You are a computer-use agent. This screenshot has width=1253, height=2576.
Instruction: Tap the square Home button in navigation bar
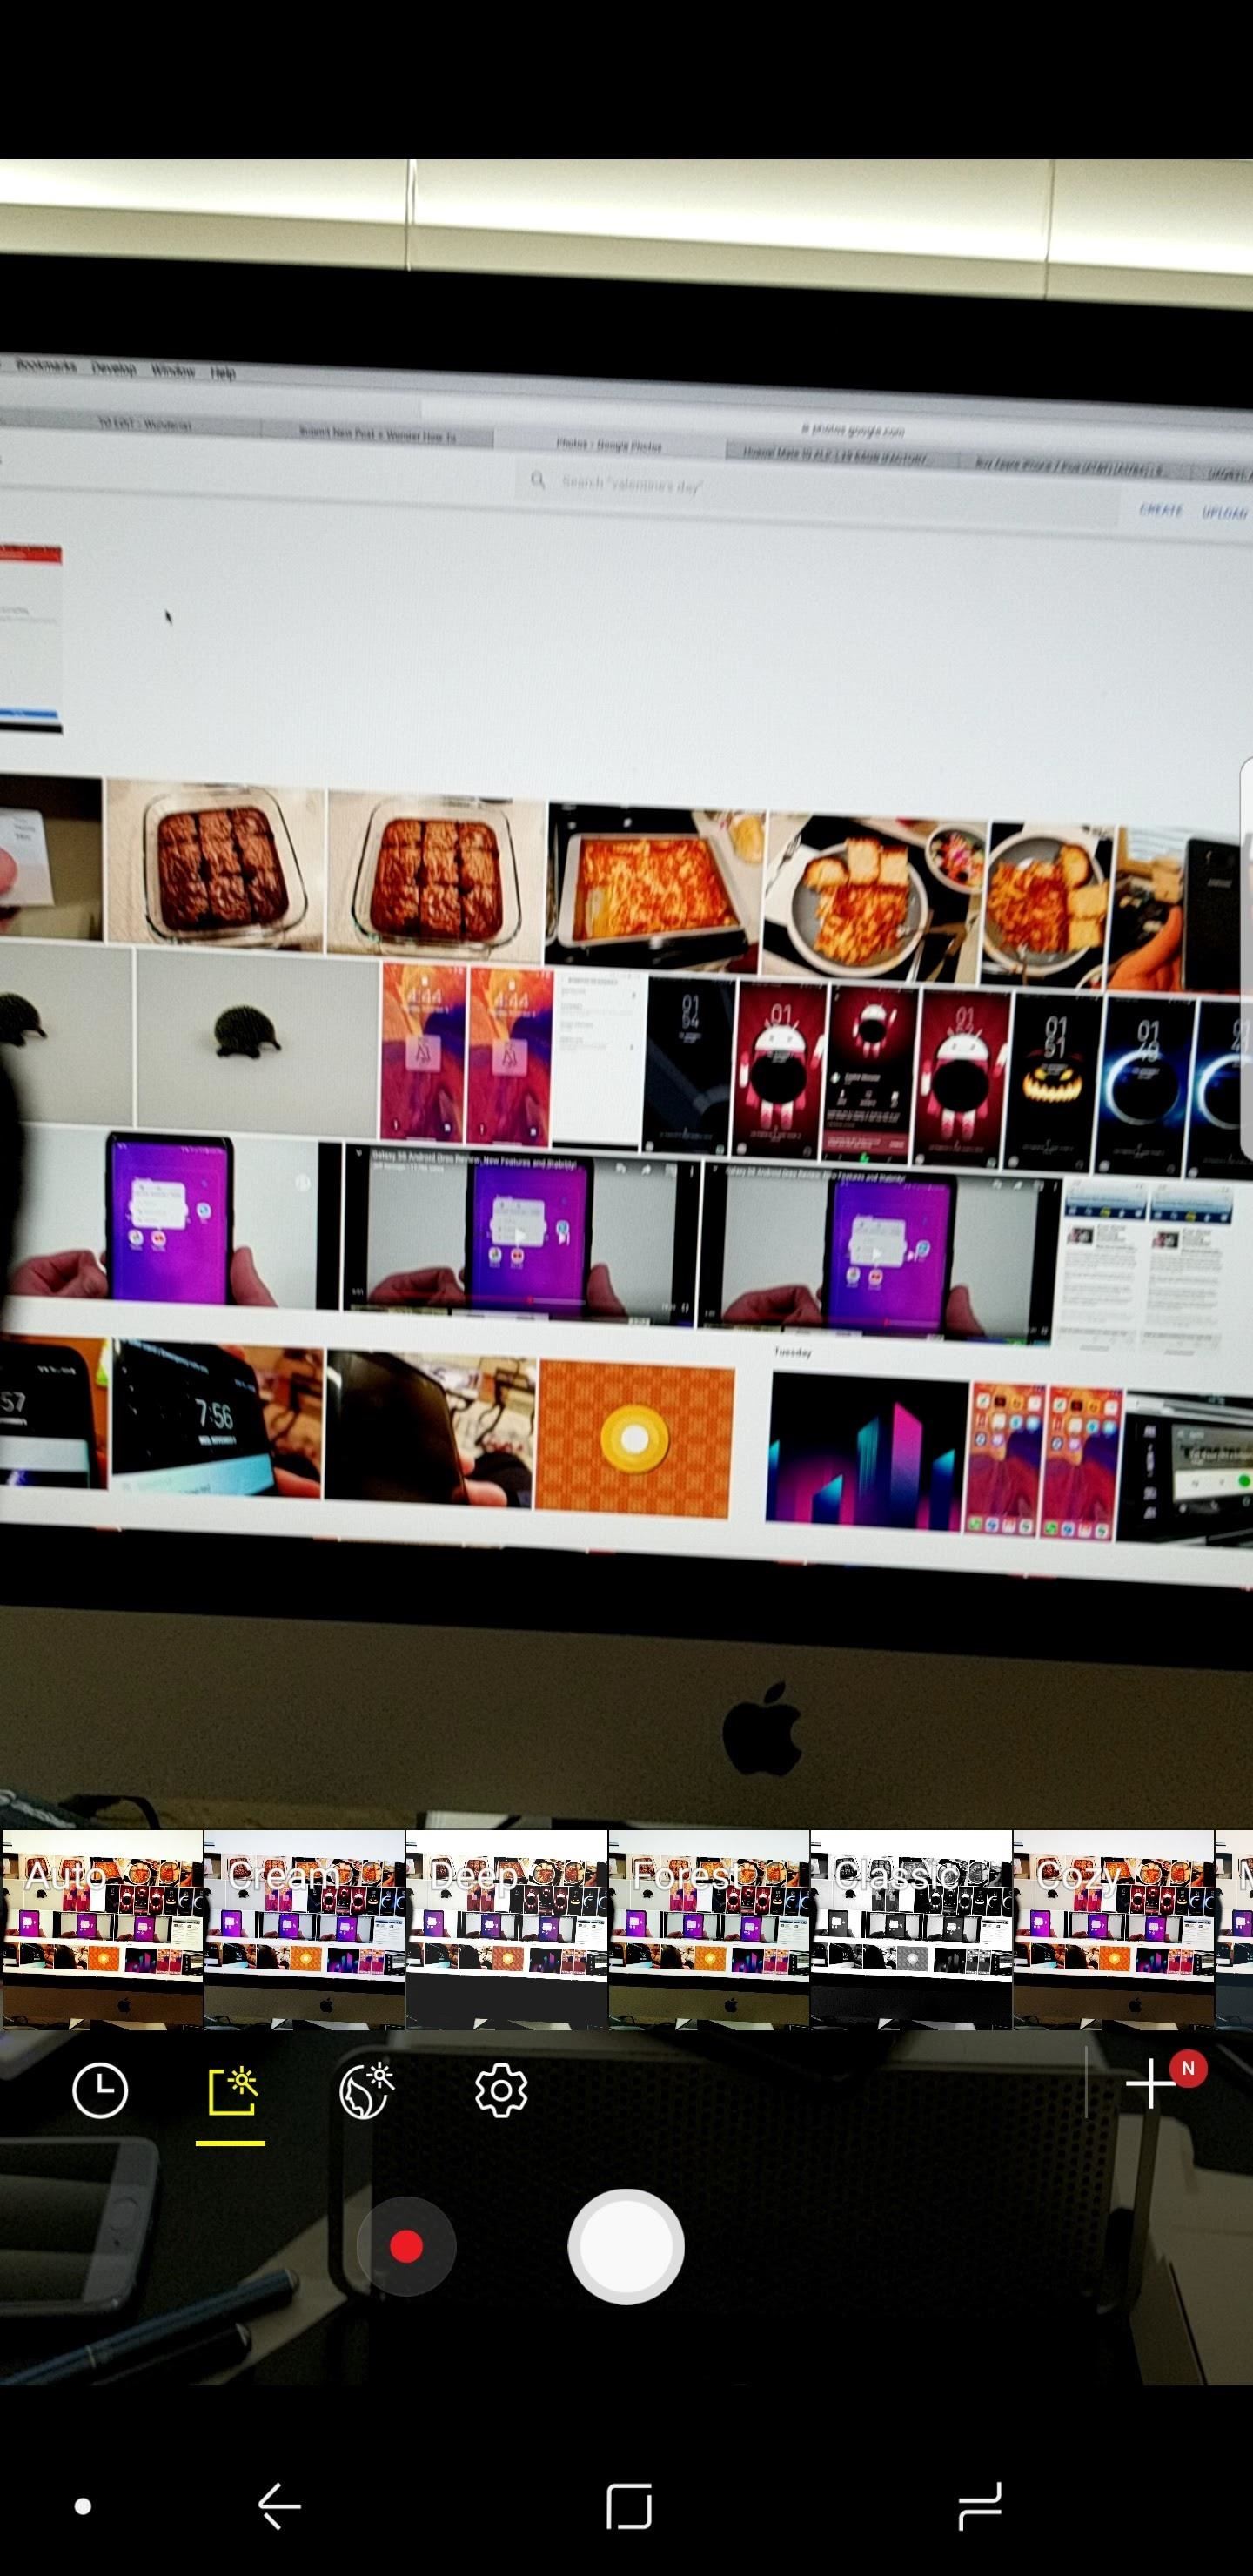point(629,2506)
